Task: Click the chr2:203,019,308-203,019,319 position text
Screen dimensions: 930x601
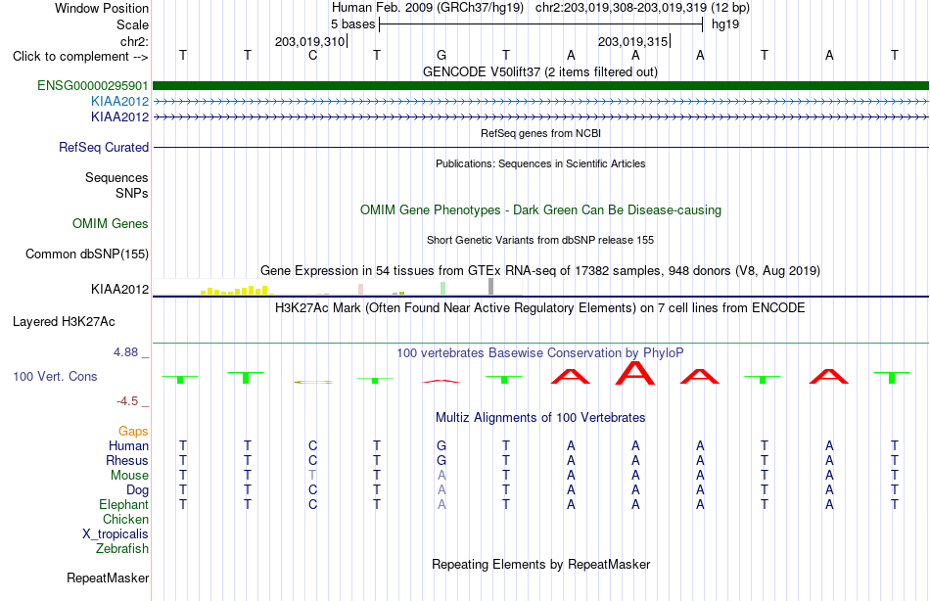Action: 621,8
